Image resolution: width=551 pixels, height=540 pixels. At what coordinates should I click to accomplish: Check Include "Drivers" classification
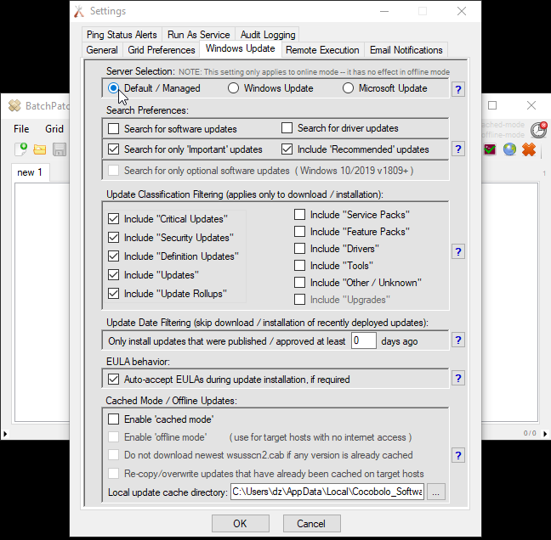pos(300,249)
